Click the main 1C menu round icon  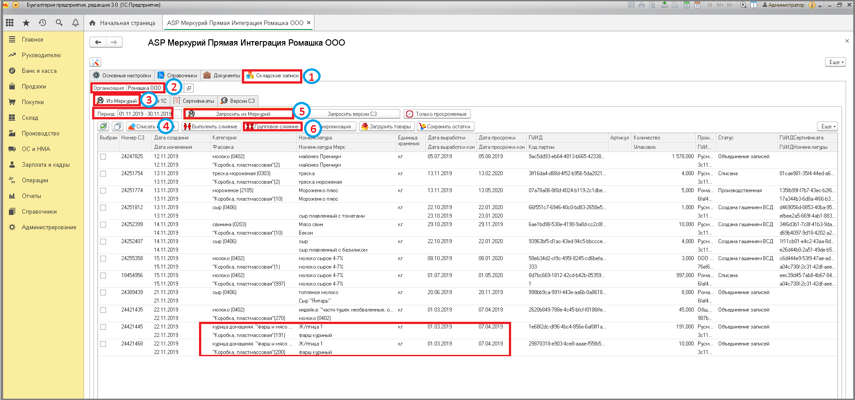[16, 5]
